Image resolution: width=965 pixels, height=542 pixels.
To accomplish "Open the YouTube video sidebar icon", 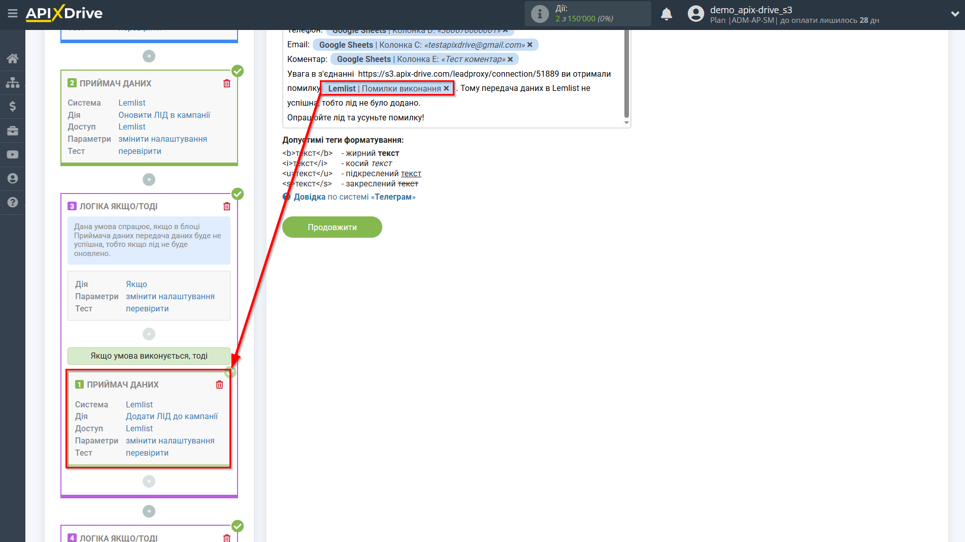I will (13, 154).
